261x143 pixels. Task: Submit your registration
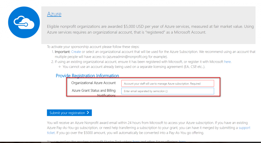pos(69,113)
